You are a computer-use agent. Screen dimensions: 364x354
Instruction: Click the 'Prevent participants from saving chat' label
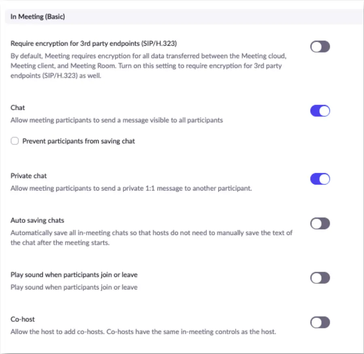[x=78, y=141]
